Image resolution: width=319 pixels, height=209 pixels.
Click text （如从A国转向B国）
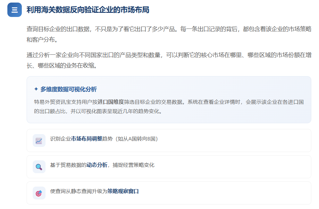pyautogui.click(x=136, y=139)
